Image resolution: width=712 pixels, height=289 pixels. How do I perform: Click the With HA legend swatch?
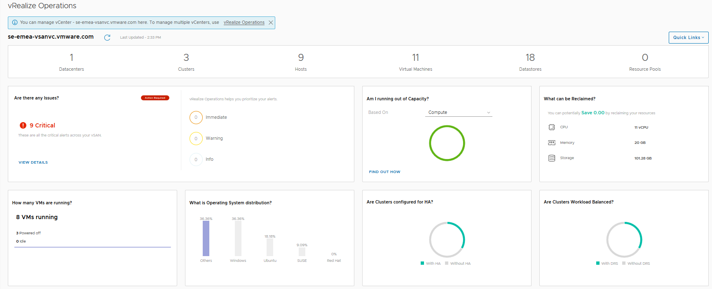point(422,263)
